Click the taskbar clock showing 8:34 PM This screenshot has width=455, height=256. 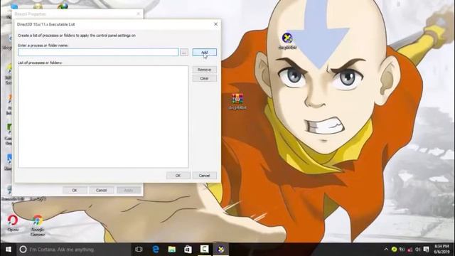(441, 250)
